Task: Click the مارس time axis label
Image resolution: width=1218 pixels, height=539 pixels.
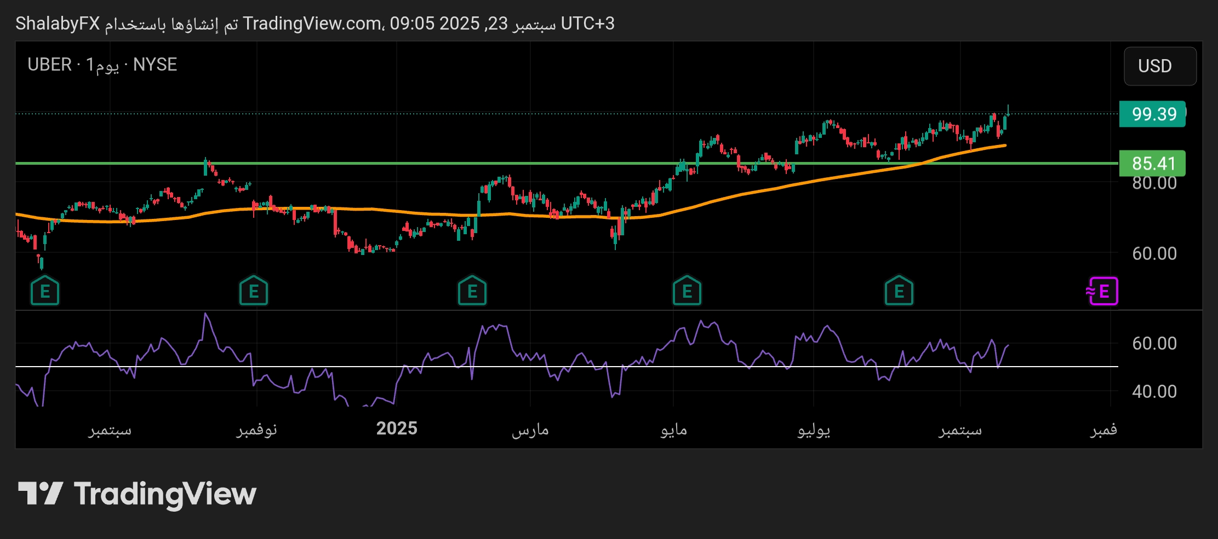Action: tap(530, 430)
